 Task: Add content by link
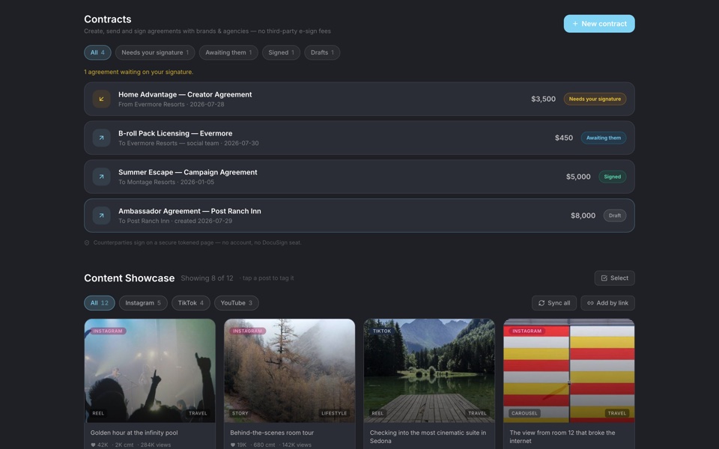[607, 303]
